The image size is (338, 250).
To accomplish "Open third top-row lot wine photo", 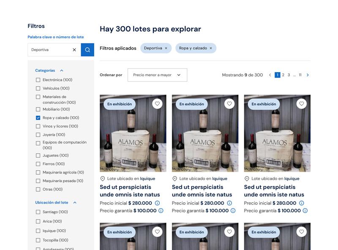I will point(277,133).
